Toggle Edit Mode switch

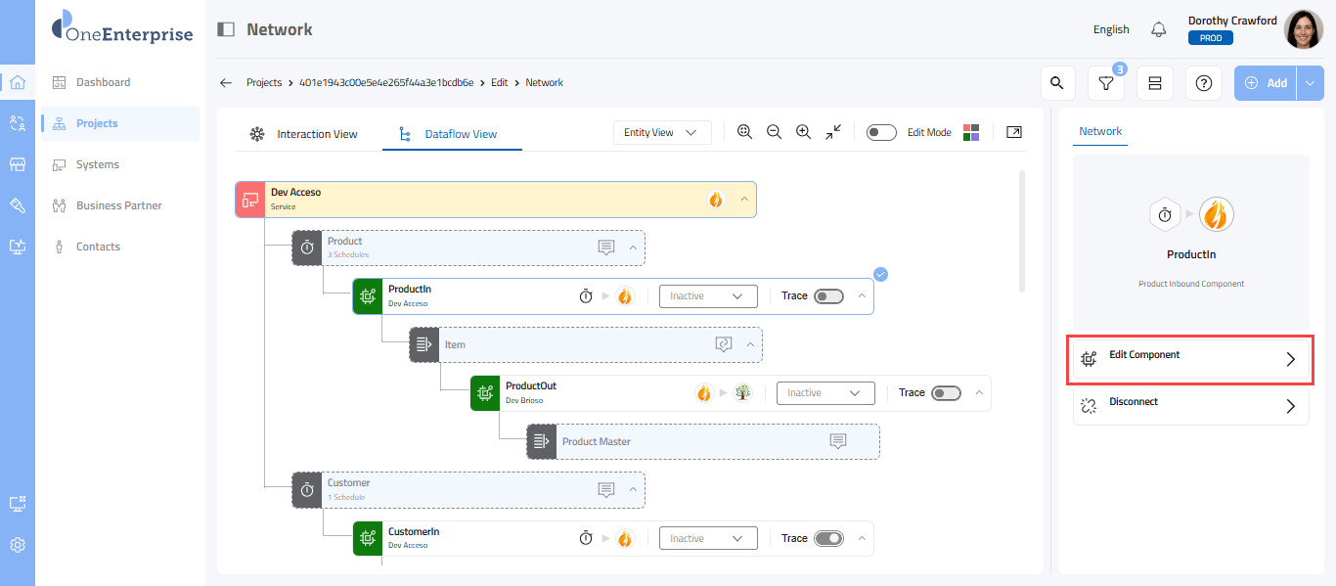[881, 133]
